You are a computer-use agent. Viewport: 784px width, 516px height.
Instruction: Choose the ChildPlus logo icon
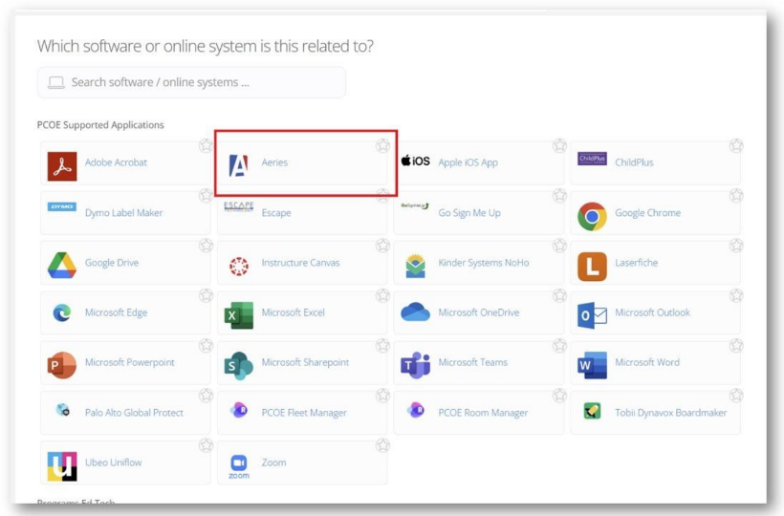[592, 159]
